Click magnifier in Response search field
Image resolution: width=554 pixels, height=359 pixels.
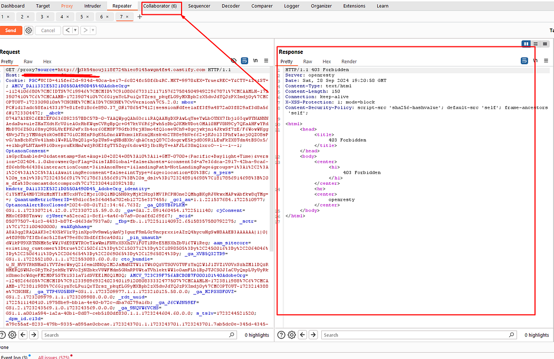[x=512, y=335]
